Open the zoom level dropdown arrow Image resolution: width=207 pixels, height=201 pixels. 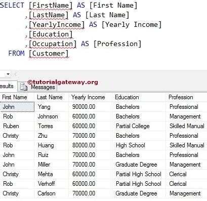tap(8, 74)
